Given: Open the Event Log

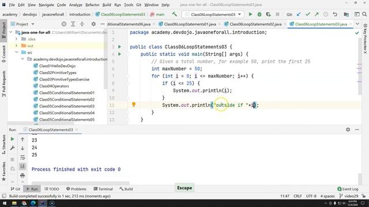Looking at the screenshot, I should pyautogui.click(x=348, y=189).
